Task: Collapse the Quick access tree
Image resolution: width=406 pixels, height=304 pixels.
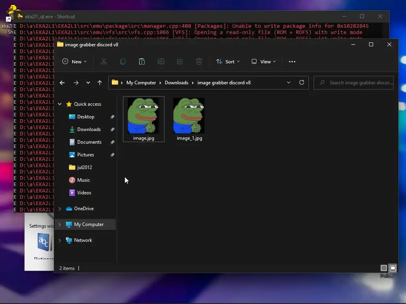Action: point(60,104)
